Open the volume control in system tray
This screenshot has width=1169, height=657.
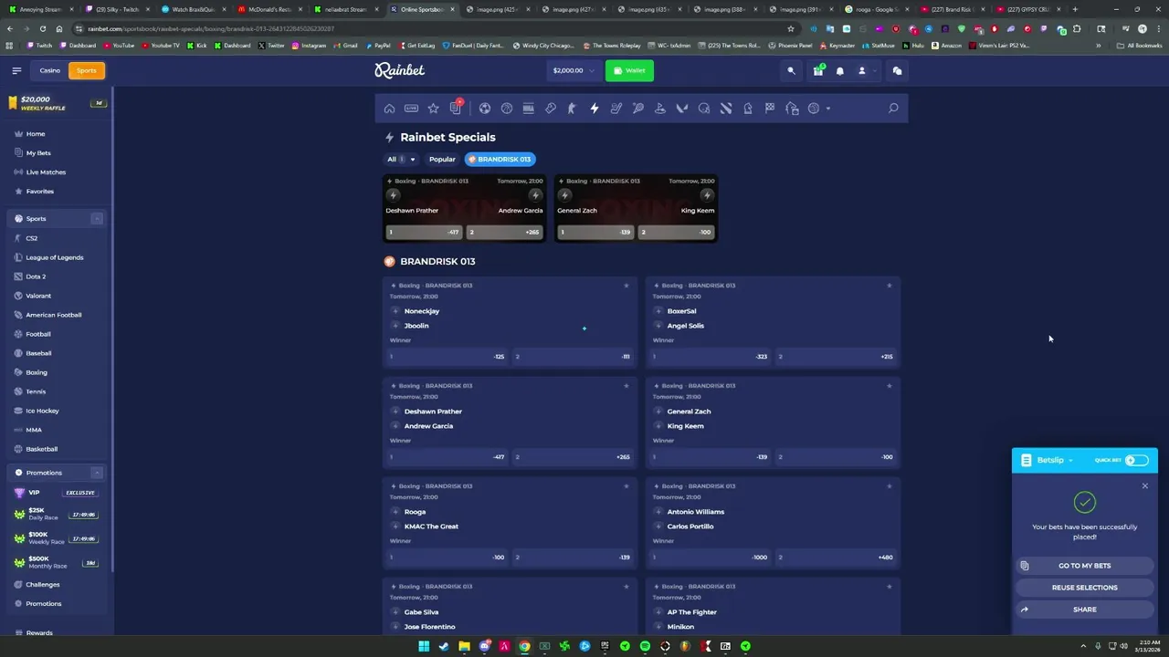(x=1122, y=646)
